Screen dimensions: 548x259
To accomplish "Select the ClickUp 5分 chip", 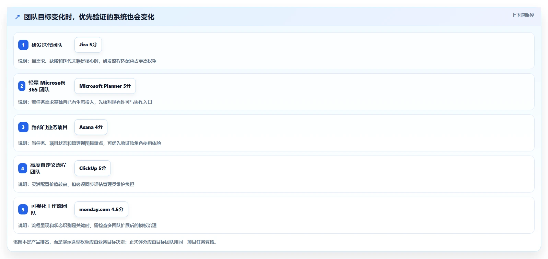I will coord(93,168).
